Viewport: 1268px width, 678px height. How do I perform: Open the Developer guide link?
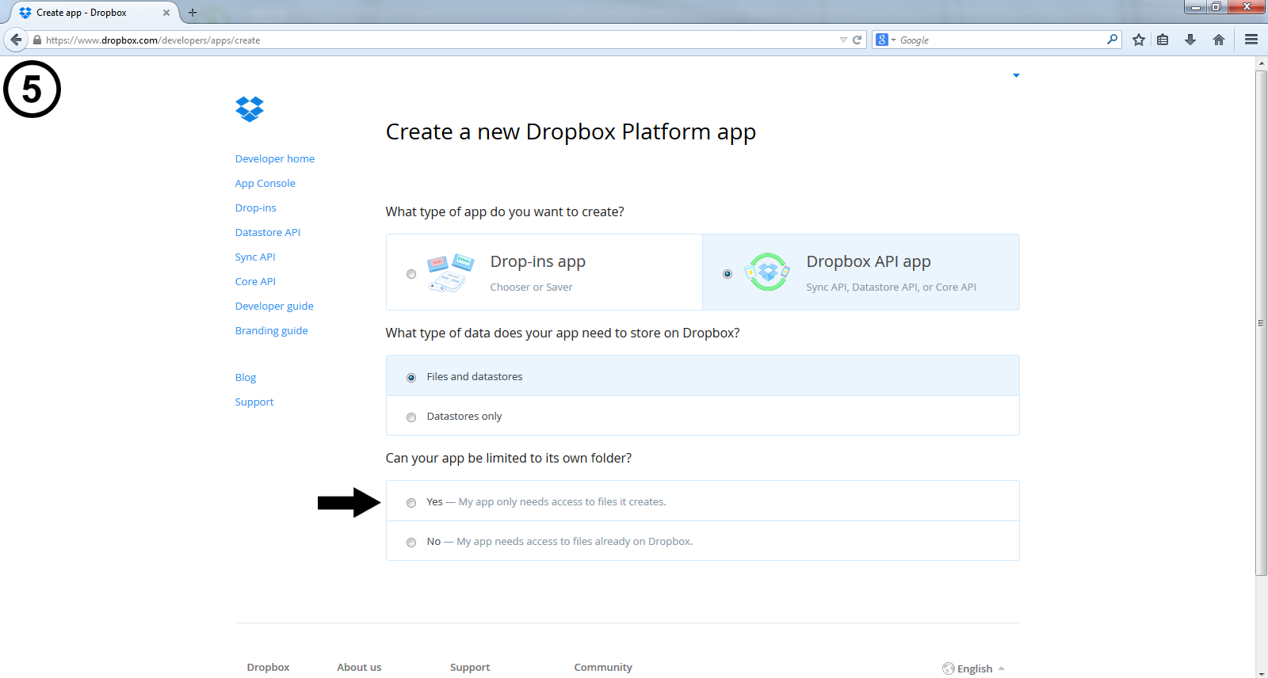click(x=274, y=306)
